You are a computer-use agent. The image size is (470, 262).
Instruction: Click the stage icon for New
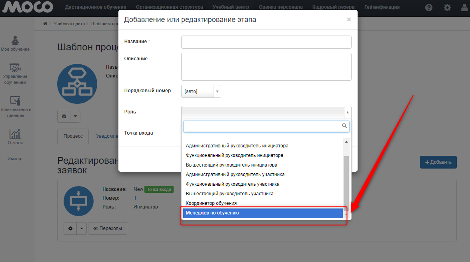click(78, 201)
